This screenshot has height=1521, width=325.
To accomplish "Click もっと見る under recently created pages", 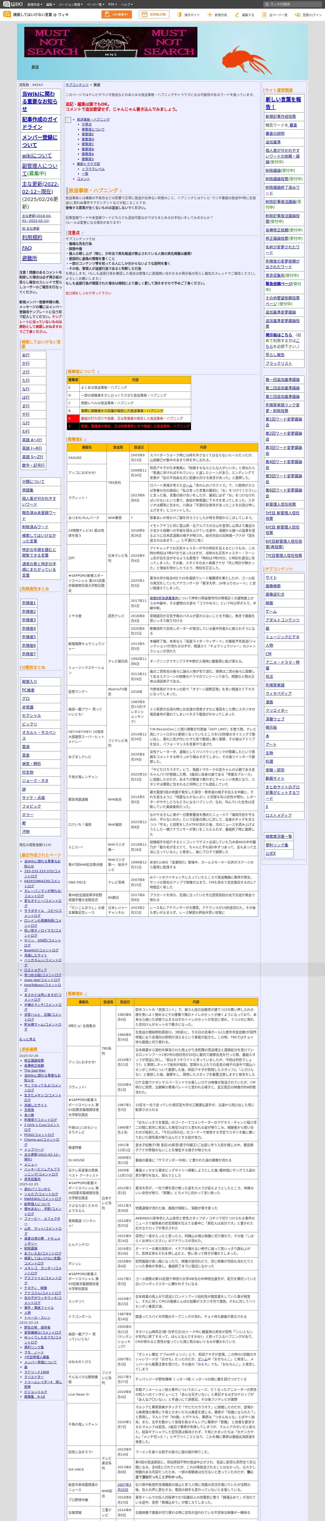I will click(28, 1039).
